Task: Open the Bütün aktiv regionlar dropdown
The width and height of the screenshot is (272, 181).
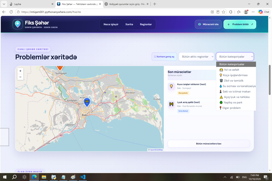Action: (196, 57)
